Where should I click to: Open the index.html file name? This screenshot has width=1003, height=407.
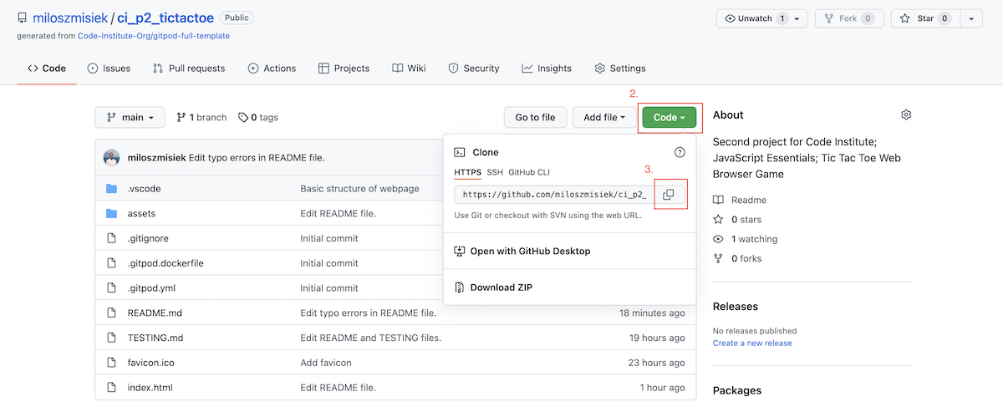(x=150, y=388)
